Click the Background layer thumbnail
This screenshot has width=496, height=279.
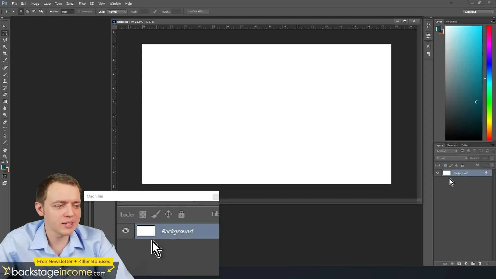pyautogui.click(x=446, y=173)
